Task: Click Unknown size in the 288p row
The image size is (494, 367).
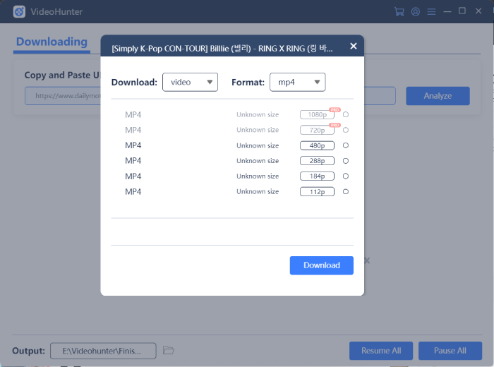Action: [x=258, y=161]
